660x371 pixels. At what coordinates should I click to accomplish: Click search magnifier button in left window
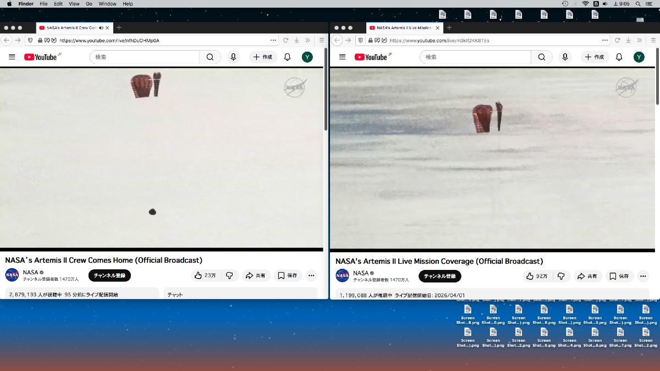pos(210,57)
